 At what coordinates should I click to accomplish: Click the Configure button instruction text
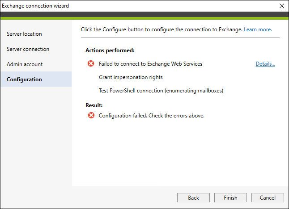point(161,29)
